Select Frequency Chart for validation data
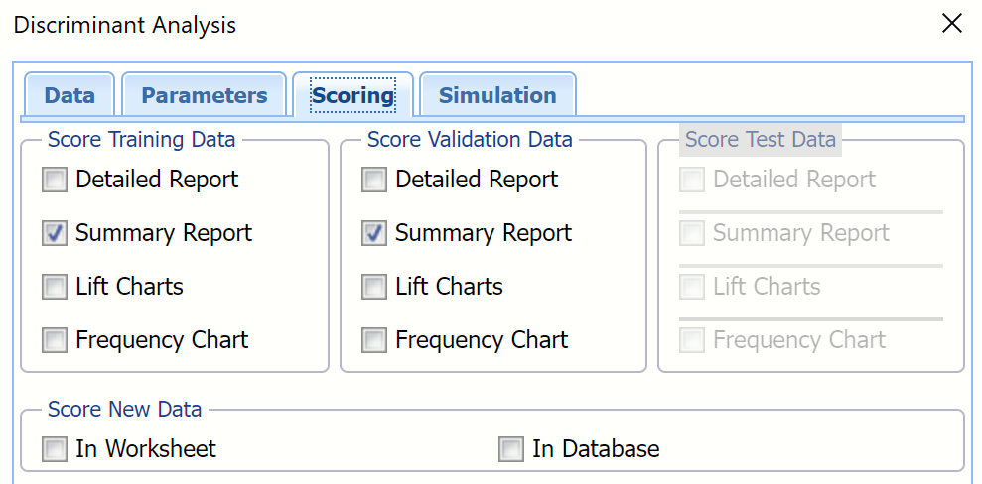Image resolution: width=982 pixels, height=484 pixels. click(374, 340)
